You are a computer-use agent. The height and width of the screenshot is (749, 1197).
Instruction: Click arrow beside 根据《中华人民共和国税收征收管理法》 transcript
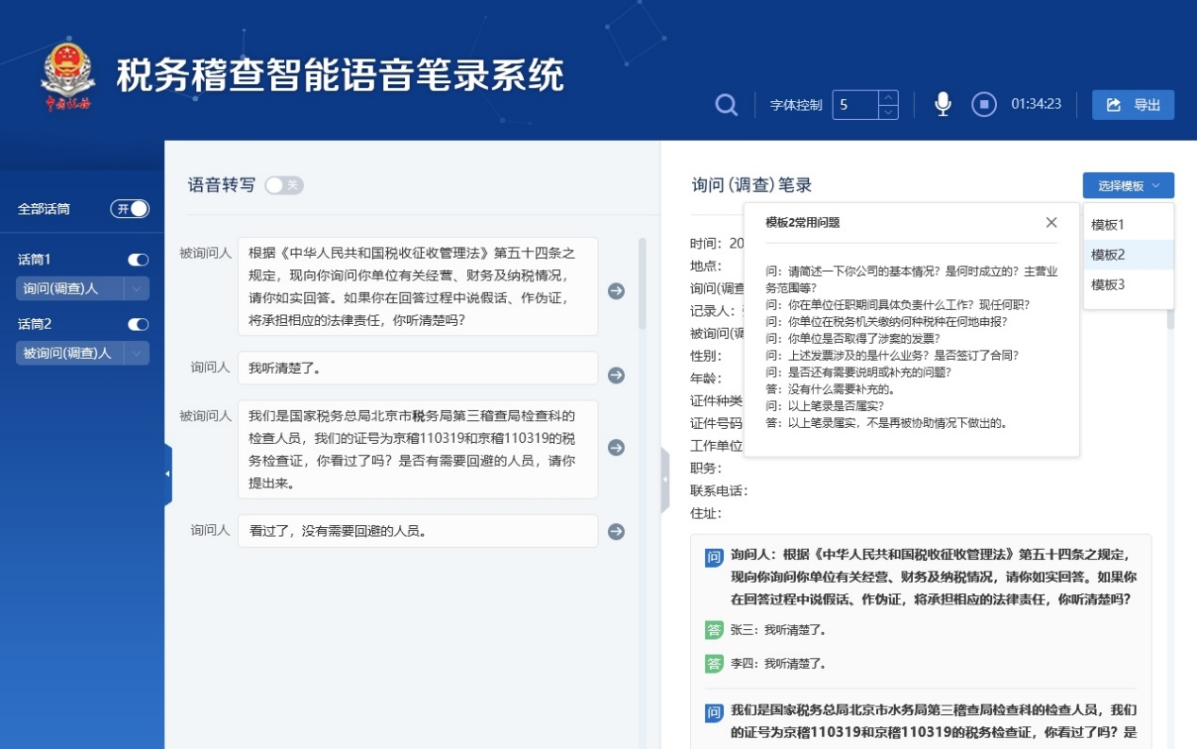pos(616,291)
